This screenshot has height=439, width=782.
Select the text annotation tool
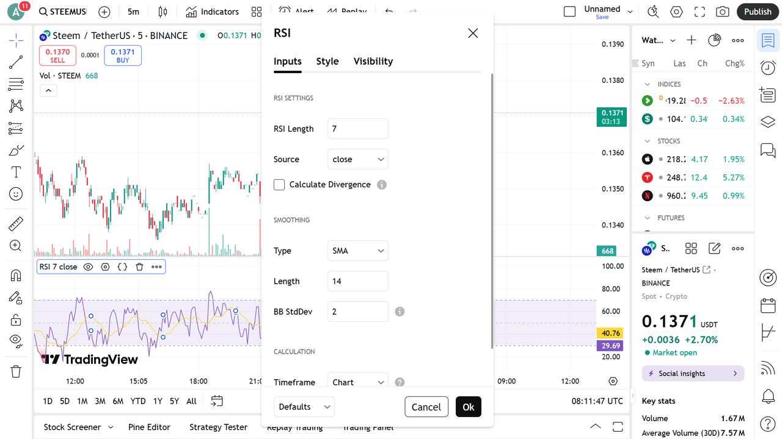(x=16, y=172)
